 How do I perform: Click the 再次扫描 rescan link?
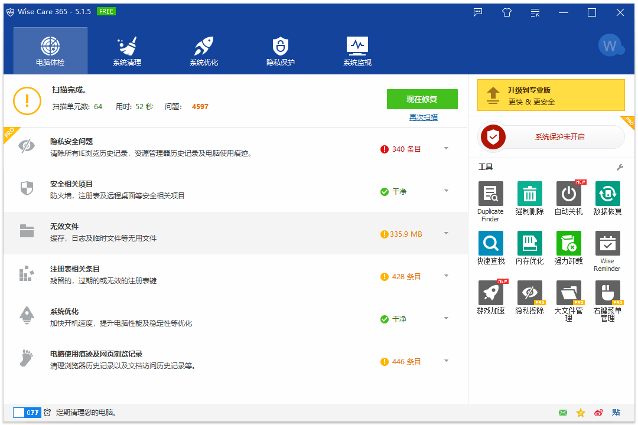423,117
